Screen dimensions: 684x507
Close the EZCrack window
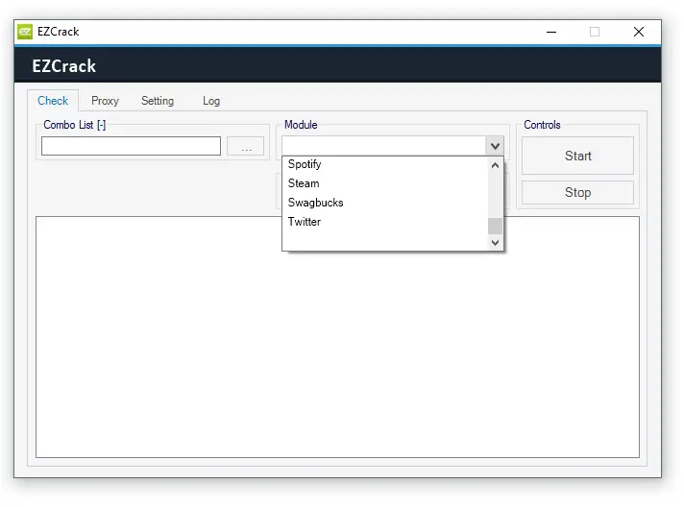tap(639, 32)
